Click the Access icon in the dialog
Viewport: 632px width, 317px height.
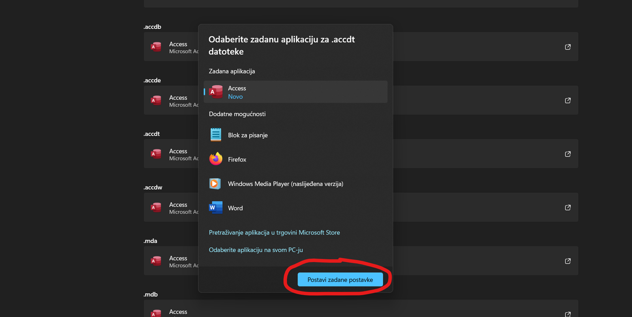coord(216,92)
